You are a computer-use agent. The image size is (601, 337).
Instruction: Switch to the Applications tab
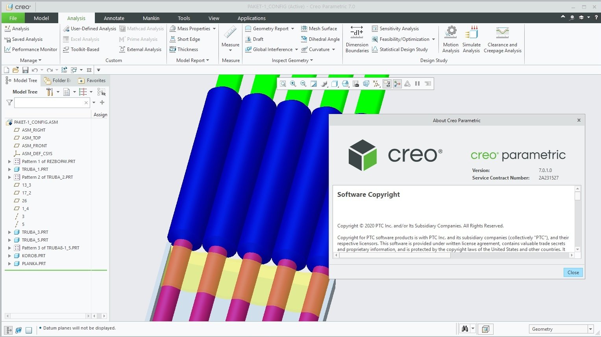(x=251, y=18)
